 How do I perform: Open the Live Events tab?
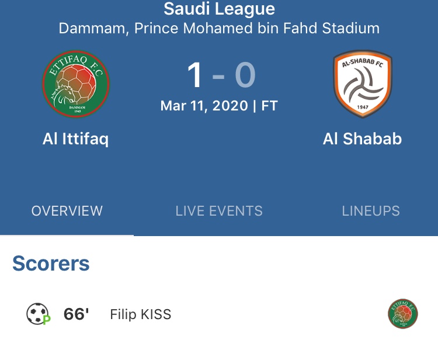[x=219, y=211]
